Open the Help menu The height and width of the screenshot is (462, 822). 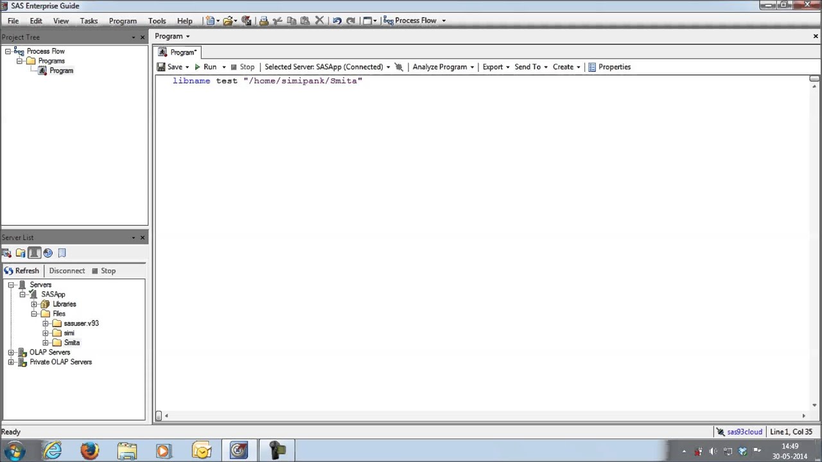[184, 21]
